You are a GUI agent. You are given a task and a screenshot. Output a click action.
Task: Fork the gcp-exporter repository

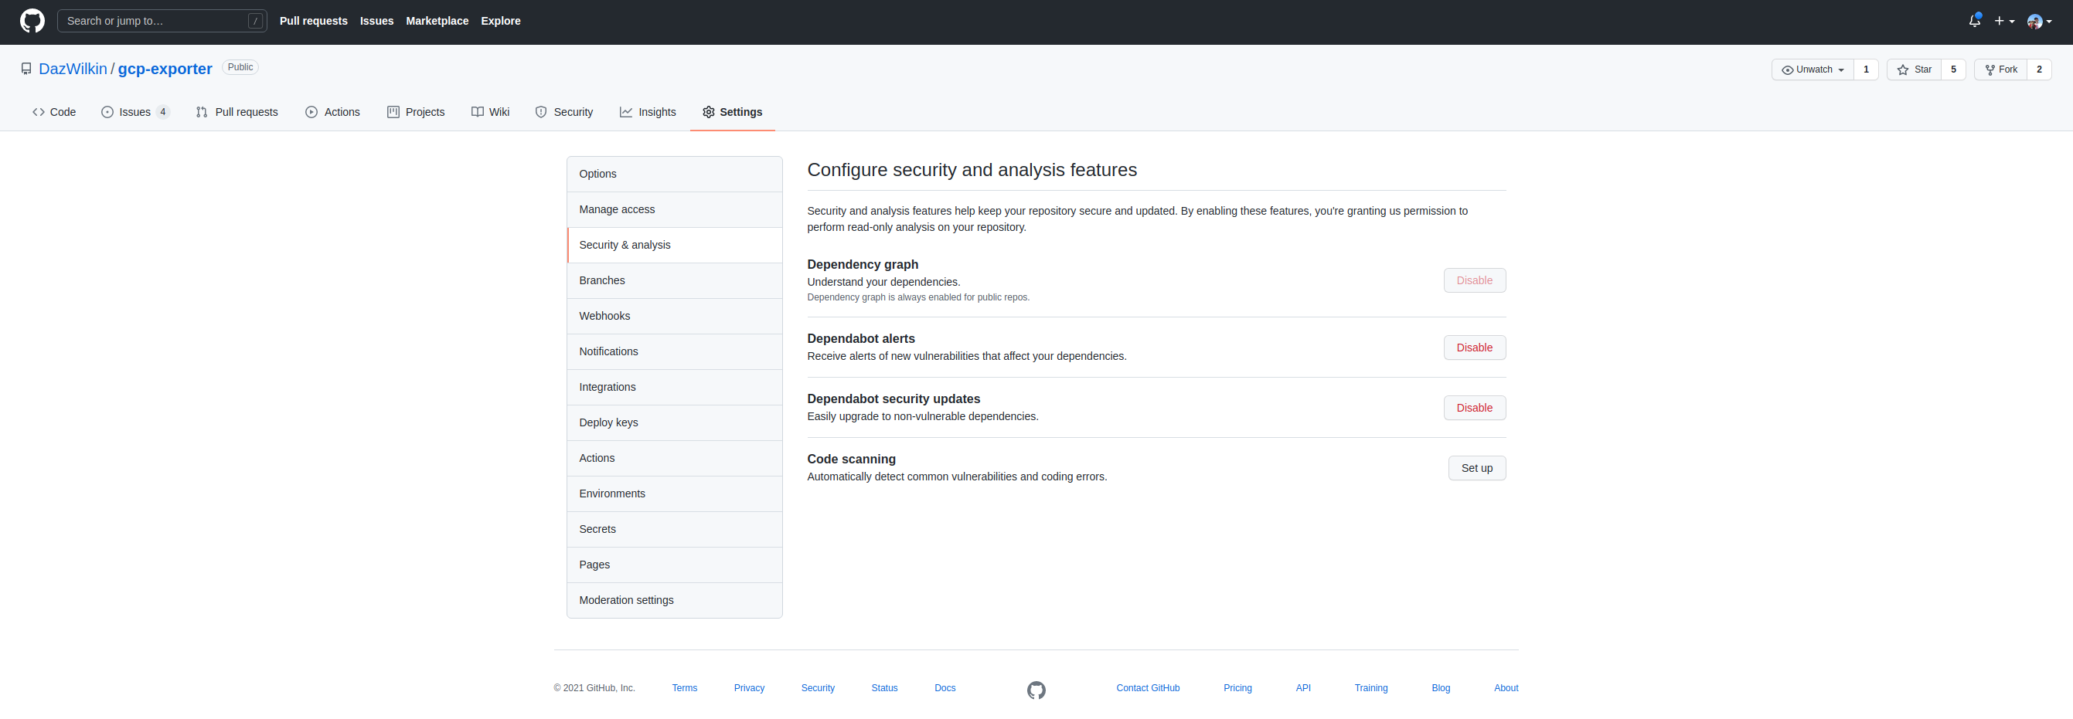point(2000,70)
